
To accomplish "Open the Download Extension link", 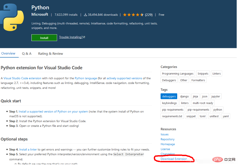I will [x=174, y=159].
